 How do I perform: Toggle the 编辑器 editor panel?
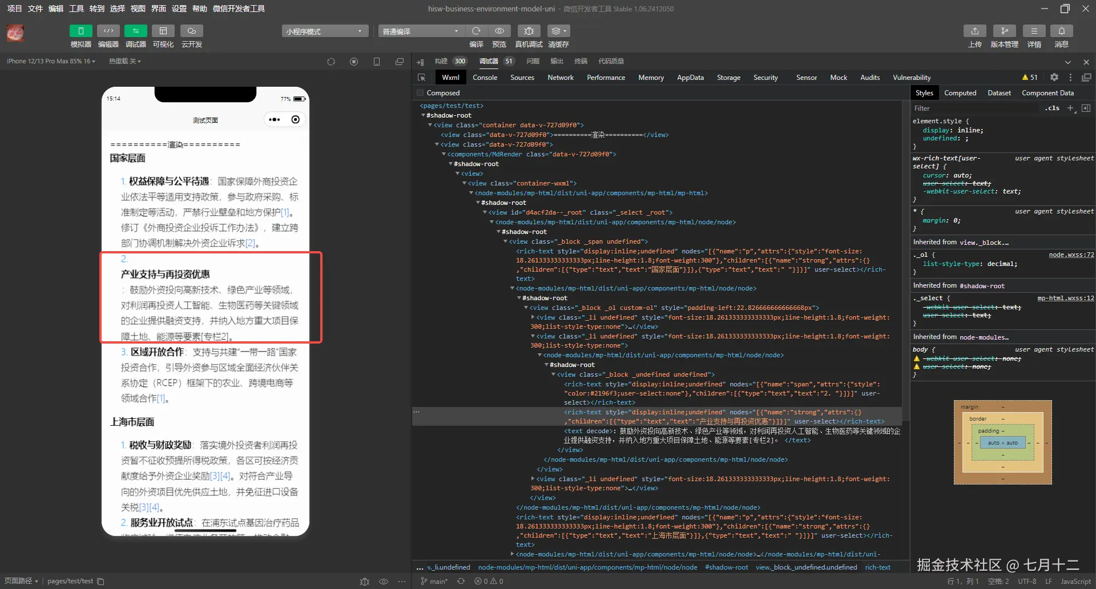coord(108,31)
